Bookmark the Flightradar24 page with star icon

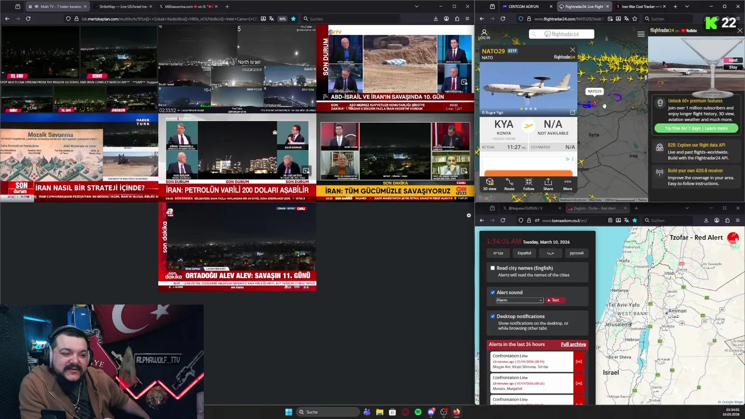[634, 19]
